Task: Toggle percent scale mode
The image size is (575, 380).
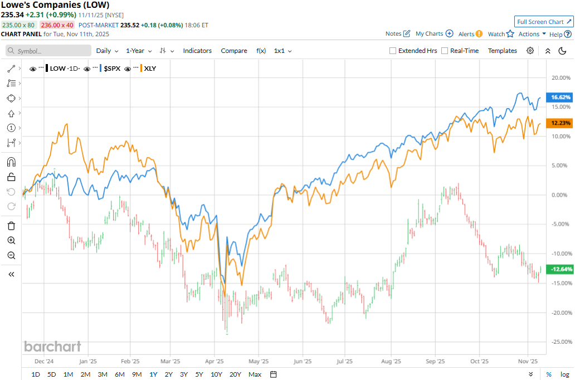Action: pyautogui.click(x=549, y=374)
